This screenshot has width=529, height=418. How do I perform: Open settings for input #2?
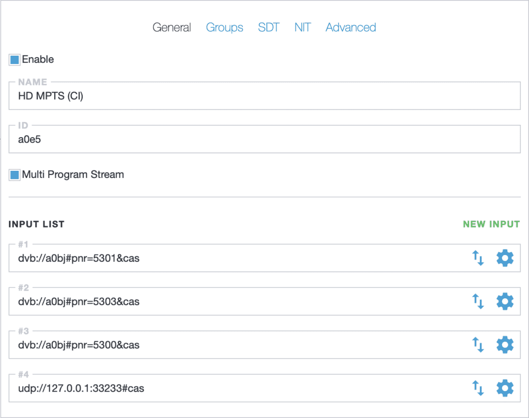tap(505, 301)
